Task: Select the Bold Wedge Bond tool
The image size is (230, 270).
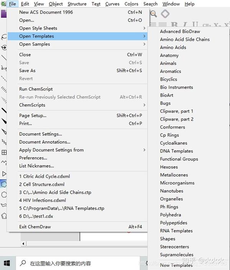Action: [x=4, y=121]
